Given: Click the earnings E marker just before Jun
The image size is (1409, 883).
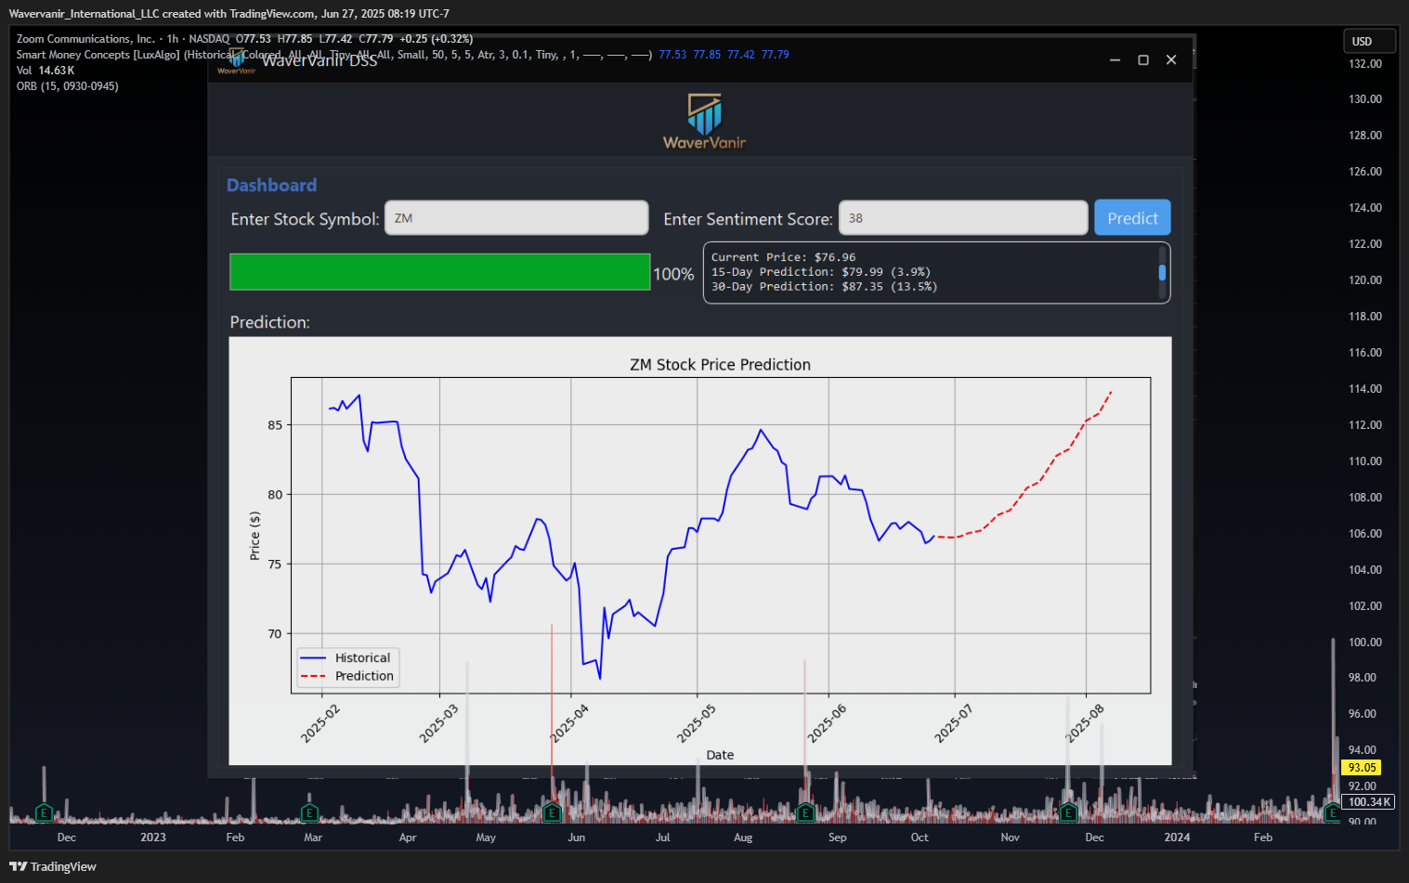Looking at the screenshot, I should (552, 813).
